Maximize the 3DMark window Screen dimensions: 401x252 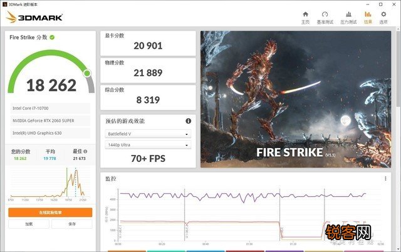pyautogui.click(x=380, y=4)
